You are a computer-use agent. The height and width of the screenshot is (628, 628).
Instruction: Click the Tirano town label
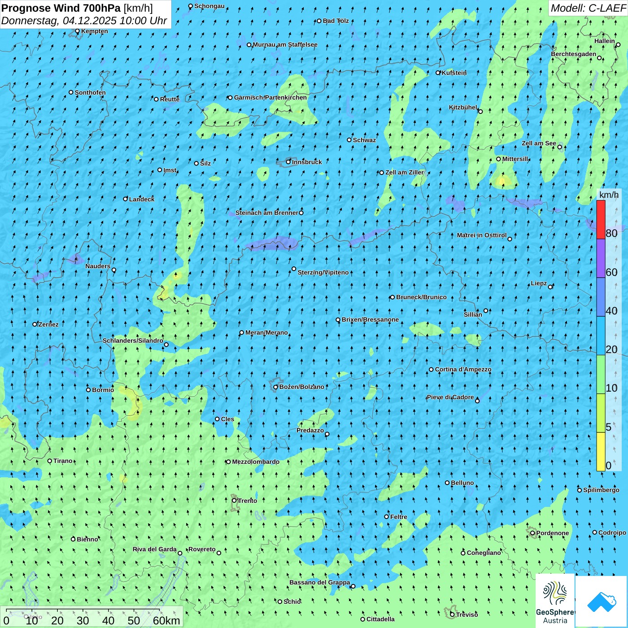click(63, 461)
